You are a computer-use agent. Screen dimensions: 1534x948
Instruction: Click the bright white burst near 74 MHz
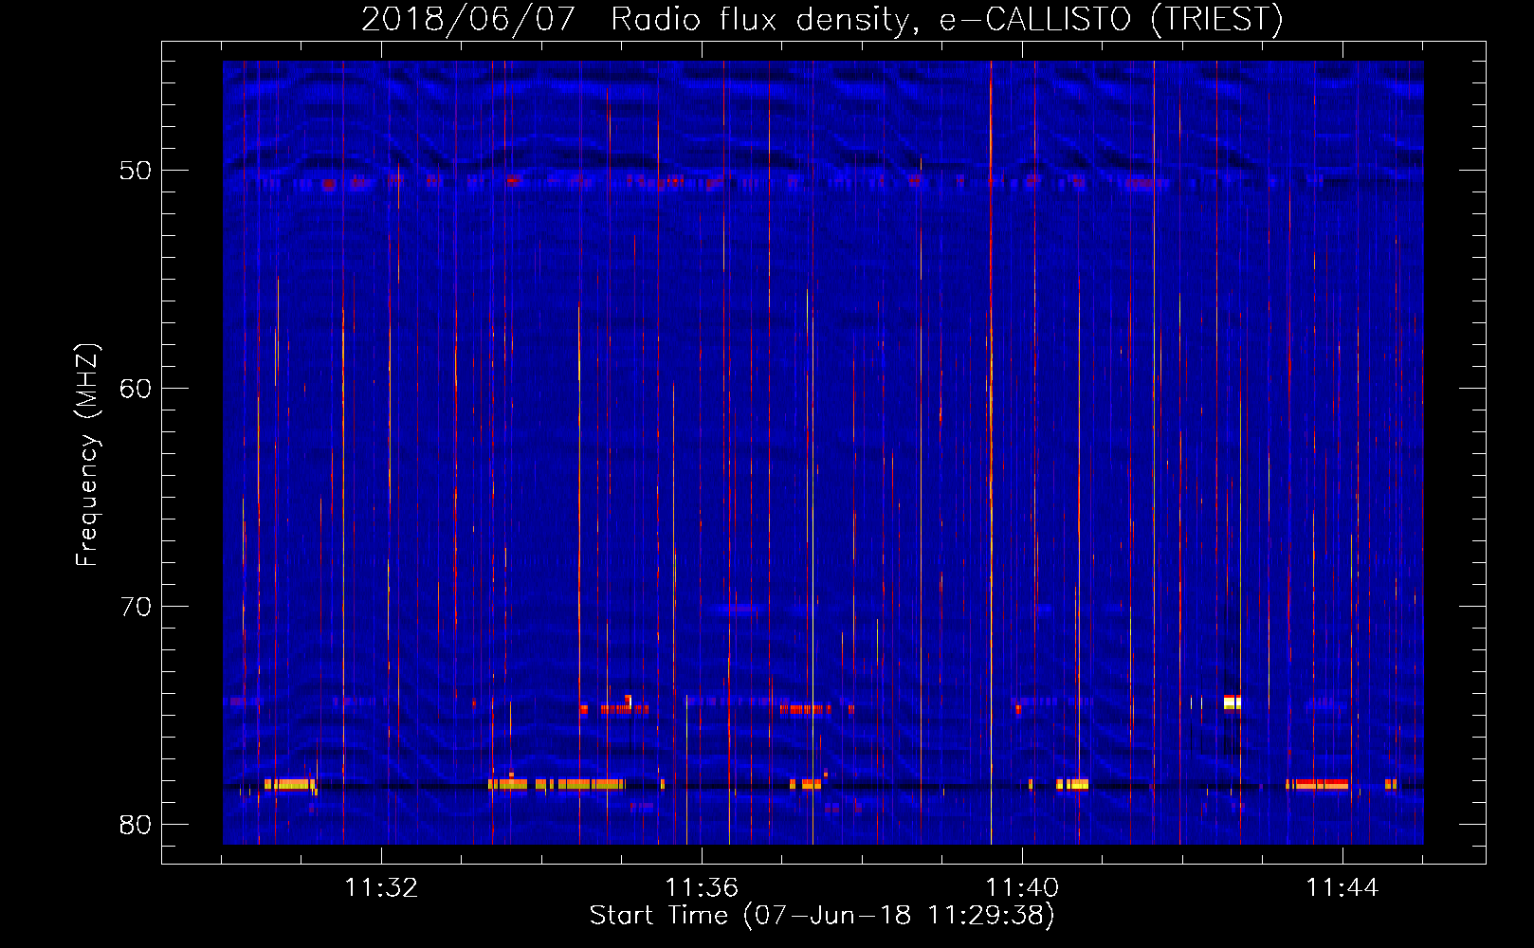point(1232,702)
